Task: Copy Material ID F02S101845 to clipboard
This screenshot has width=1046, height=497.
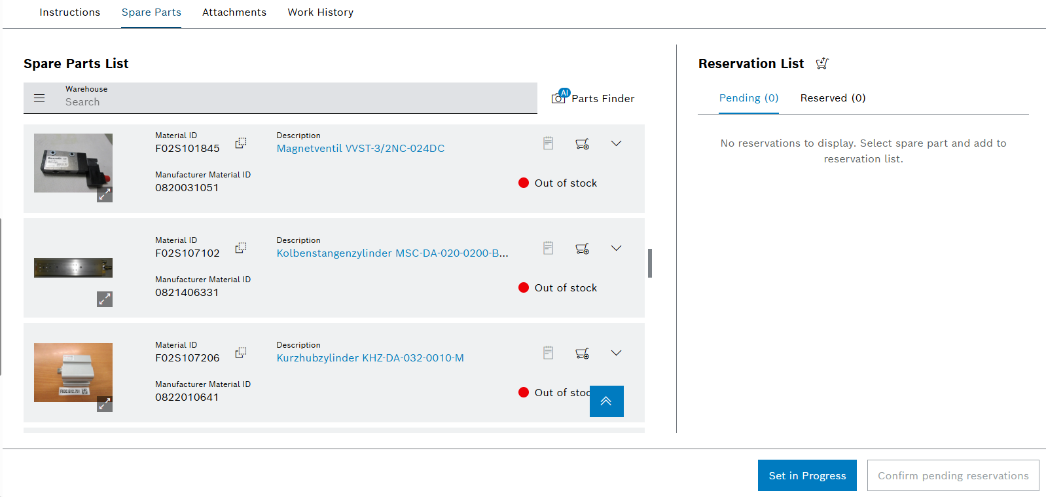Action: point(241,143)
